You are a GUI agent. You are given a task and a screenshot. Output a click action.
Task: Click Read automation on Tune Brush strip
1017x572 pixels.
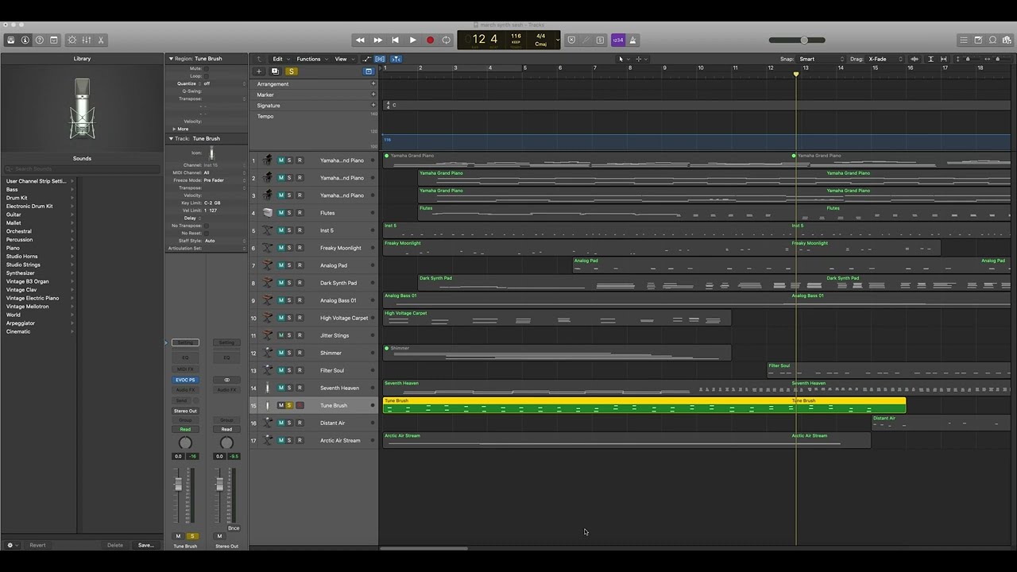(185, 429)
